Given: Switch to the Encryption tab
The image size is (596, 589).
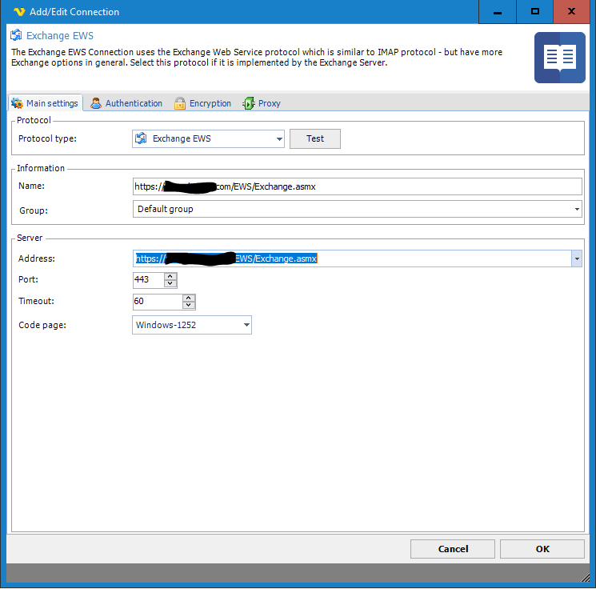Looking at the screenshot, I should 210,103.
